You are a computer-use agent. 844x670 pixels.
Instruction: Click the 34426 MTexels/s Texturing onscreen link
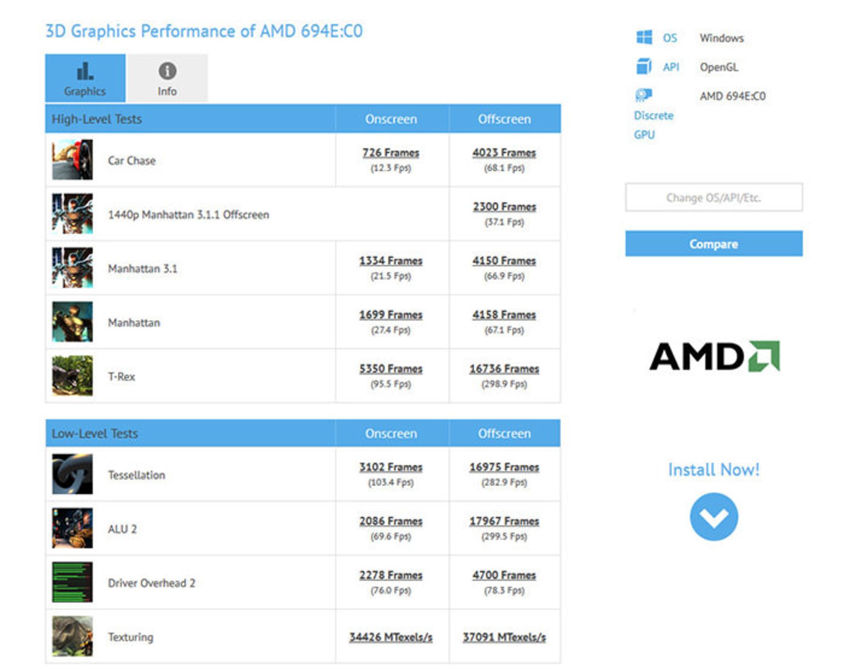[390, 637]
